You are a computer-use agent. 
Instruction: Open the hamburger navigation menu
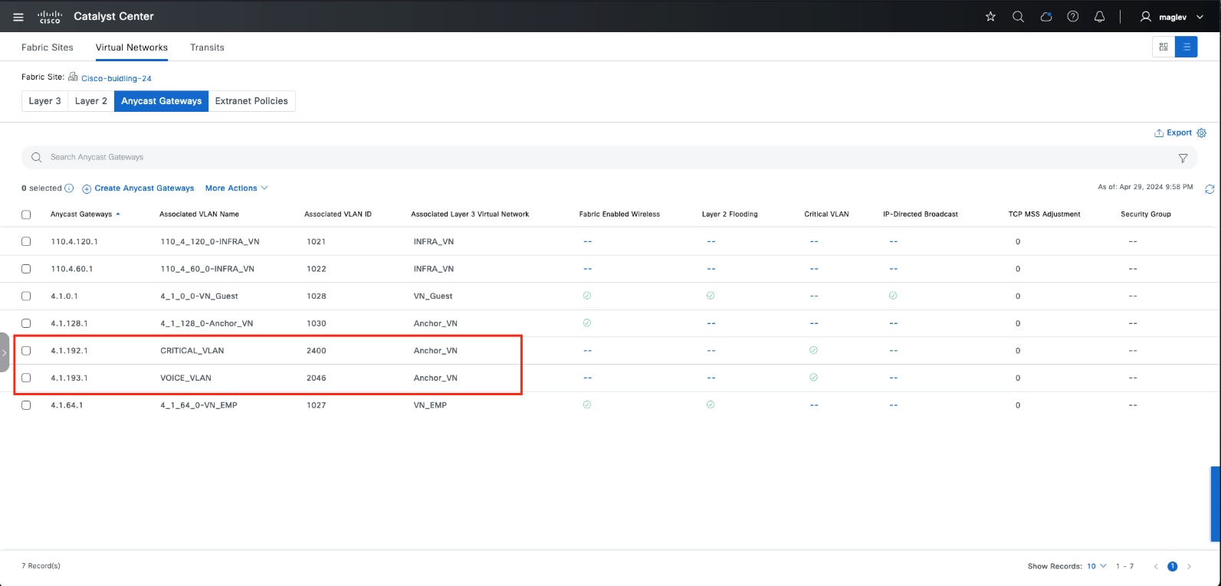point(18,17)
